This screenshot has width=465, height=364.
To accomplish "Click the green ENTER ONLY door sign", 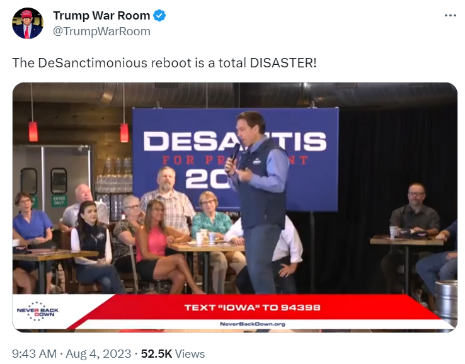I will pos(59,201).
